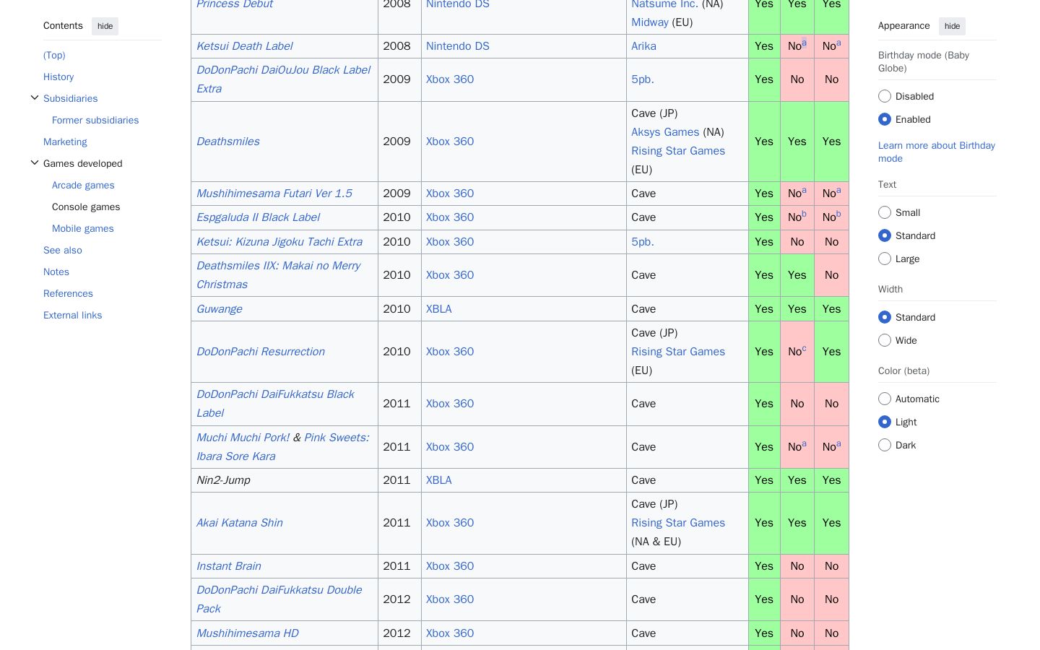The image size is (1040, 650).
Task: Open 5pb. link in Ketsui Kizuna row
Action: pos(643,242)
